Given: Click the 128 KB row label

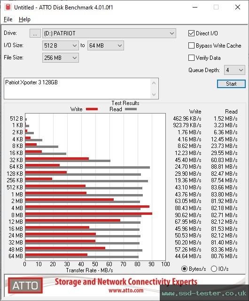Looking at the screenshot, I should [x=15, y=174].
